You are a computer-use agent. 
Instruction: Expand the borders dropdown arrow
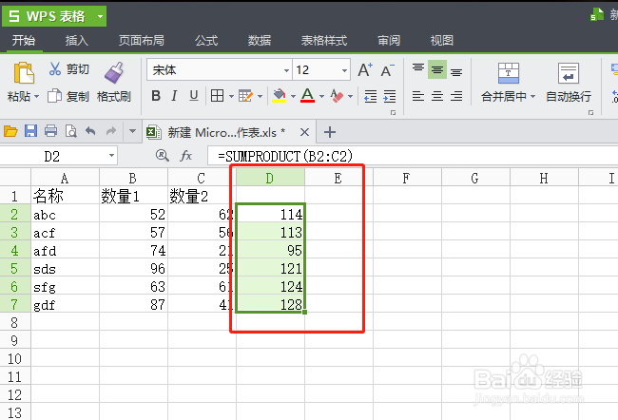231,96
